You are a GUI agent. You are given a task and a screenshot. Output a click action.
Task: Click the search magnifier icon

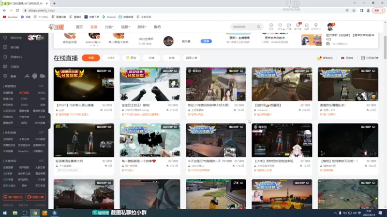[259, 27]
